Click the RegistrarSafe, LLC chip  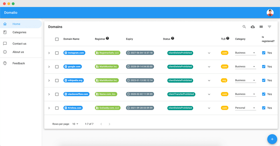[108, 53]
